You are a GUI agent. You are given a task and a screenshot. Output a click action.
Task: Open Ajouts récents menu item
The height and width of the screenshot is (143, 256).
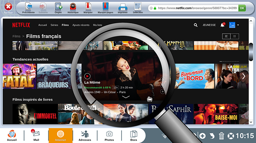(x=81, y=25)
